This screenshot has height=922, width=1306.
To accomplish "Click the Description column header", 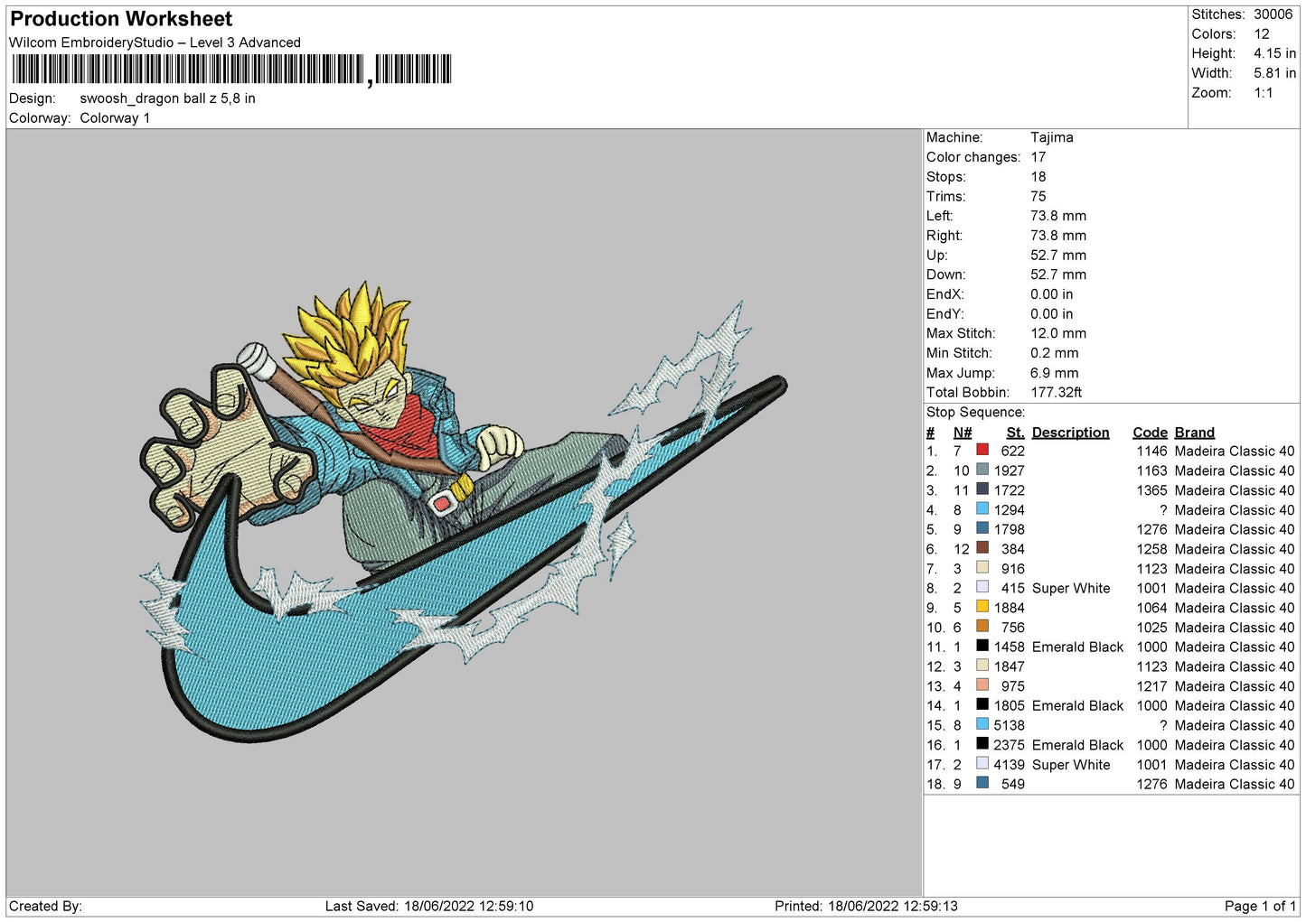I will click(1070, 433).
